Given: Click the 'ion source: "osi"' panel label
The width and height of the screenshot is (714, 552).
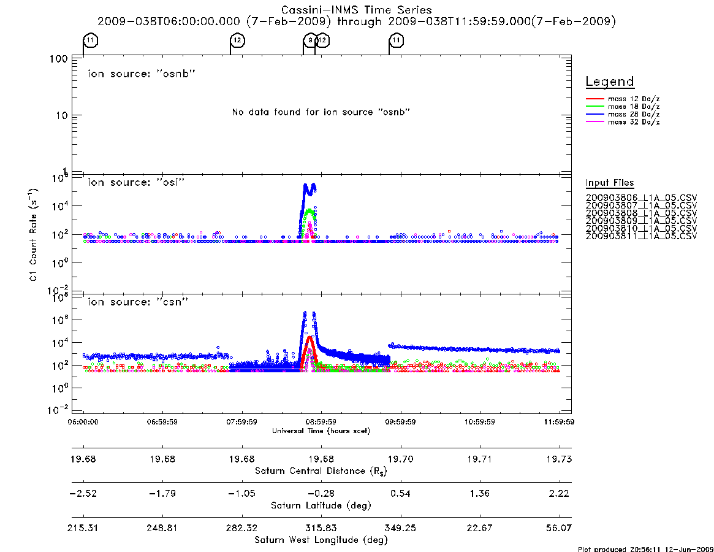Looking at the screenshot, I should pyautogui.click(x=136, y=182).
